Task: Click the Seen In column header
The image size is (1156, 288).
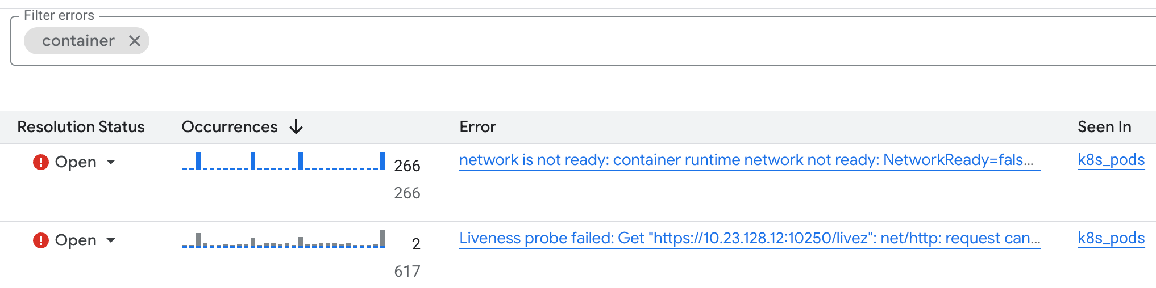Action: click(x=1104, y=127)
